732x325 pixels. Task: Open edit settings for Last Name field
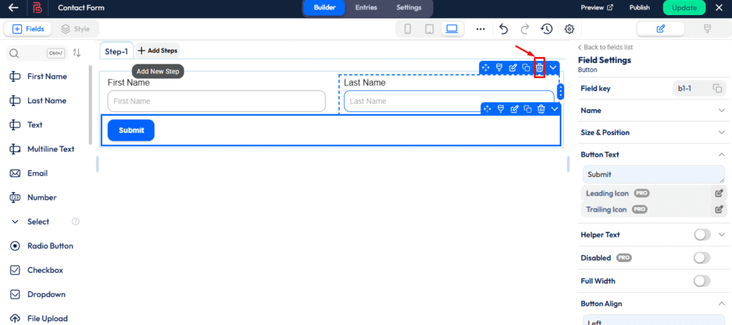coord(513,68)
